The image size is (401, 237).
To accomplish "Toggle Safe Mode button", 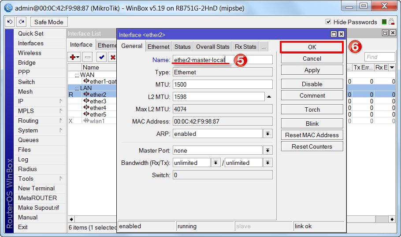I will coord(49,22).
